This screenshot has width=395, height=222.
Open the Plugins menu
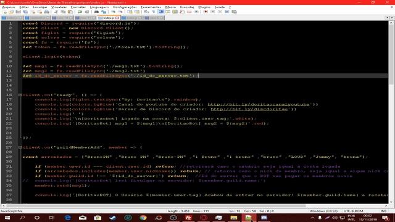(x=204, y=7)
